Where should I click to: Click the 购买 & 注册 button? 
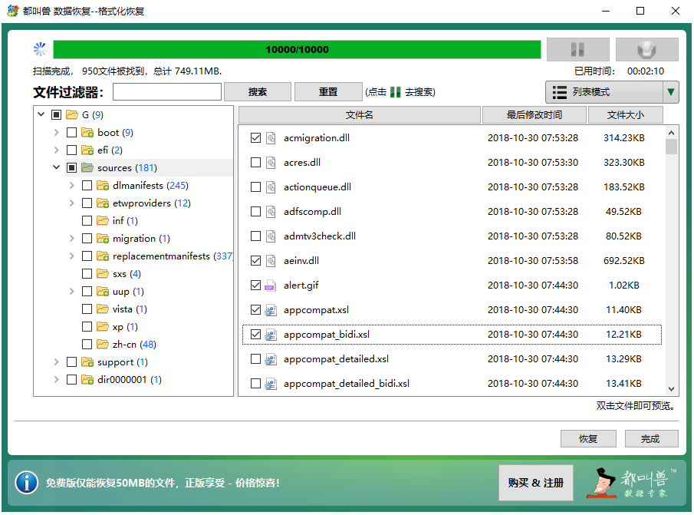coord(535,483)
